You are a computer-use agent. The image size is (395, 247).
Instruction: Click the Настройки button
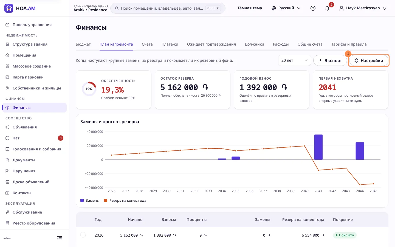[369, 60]
